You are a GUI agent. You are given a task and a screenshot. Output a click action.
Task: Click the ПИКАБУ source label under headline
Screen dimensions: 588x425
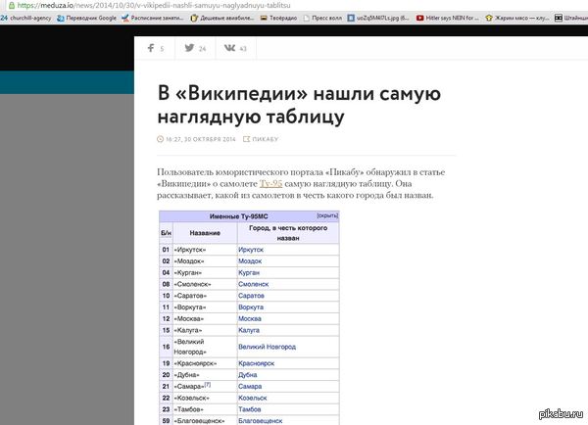265,139
